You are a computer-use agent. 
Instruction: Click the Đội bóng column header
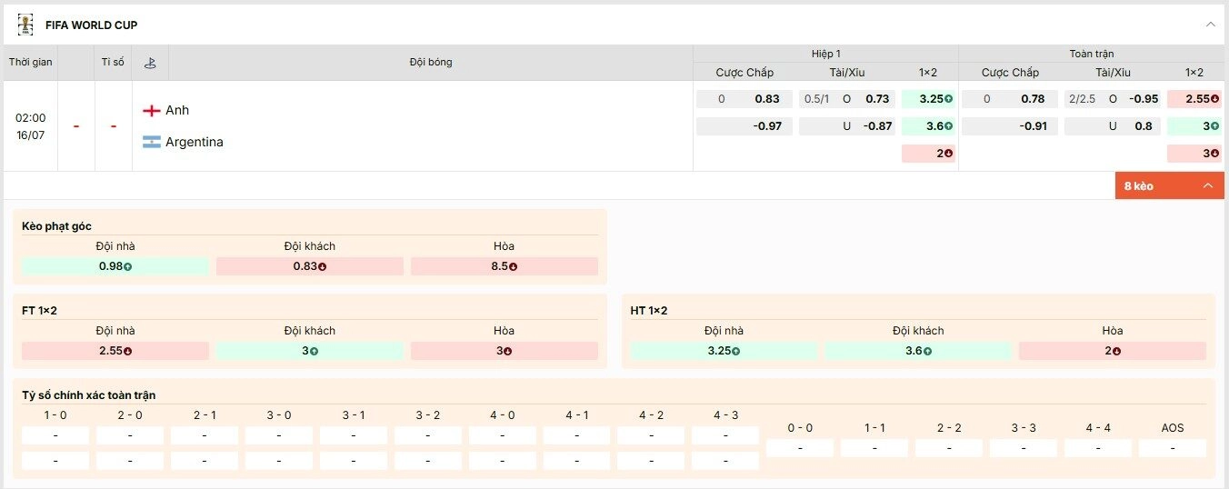tap(431, 63)
